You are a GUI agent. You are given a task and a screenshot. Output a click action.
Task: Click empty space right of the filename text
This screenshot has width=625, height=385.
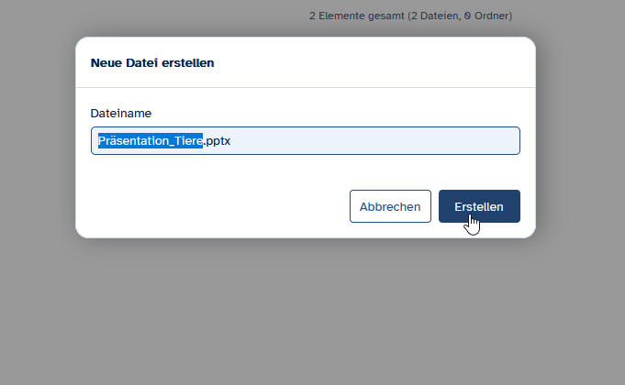[x=385, y=141]
